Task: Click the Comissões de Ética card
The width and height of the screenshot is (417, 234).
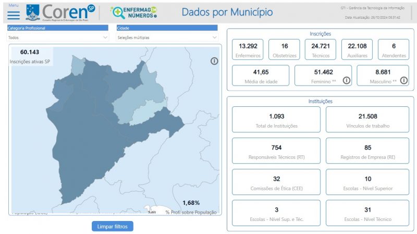Action: click(276, 182)
